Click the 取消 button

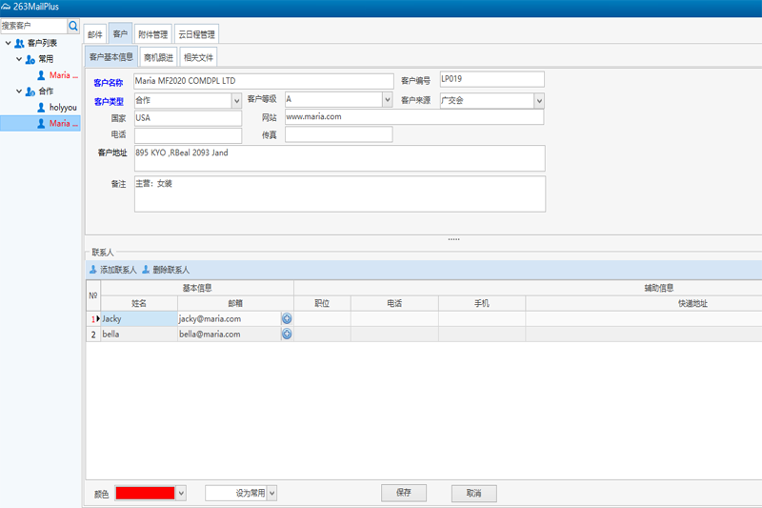pos(473,494)
